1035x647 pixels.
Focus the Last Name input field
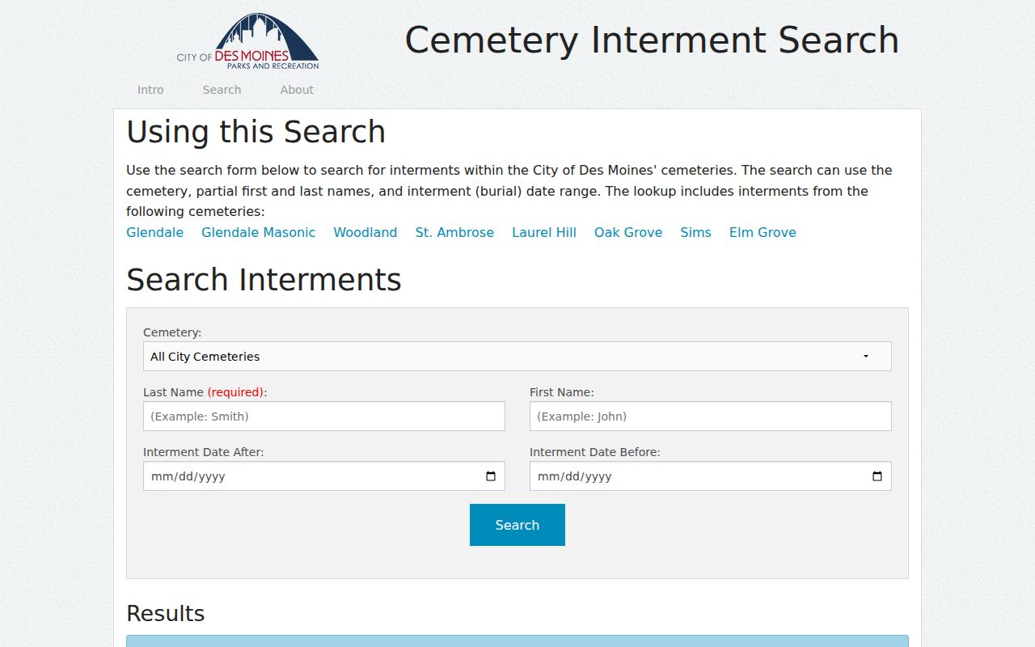pos(324,417)
